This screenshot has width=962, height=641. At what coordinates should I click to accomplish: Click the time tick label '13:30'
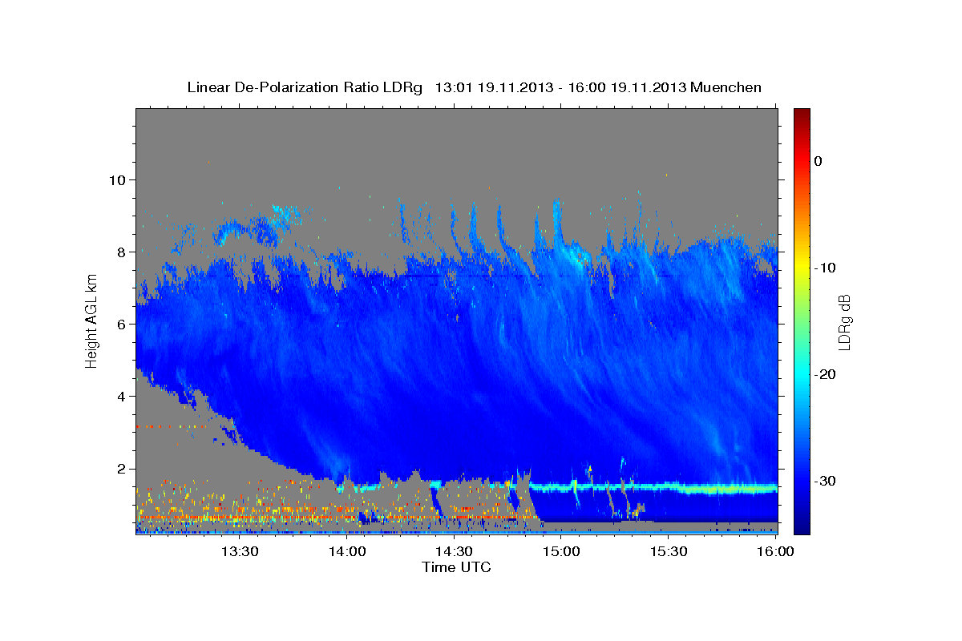(x=240, y=552)
